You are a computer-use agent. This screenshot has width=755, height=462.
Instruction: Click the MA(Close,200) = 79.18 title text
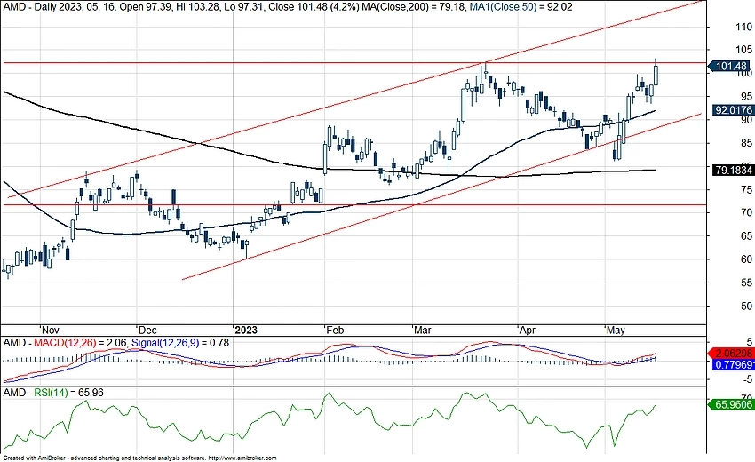[413, 7]
